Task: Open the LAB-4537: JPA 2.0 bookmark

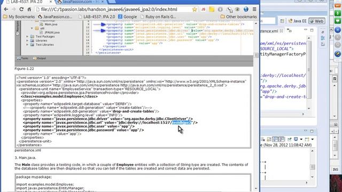Action: [97, 17]
